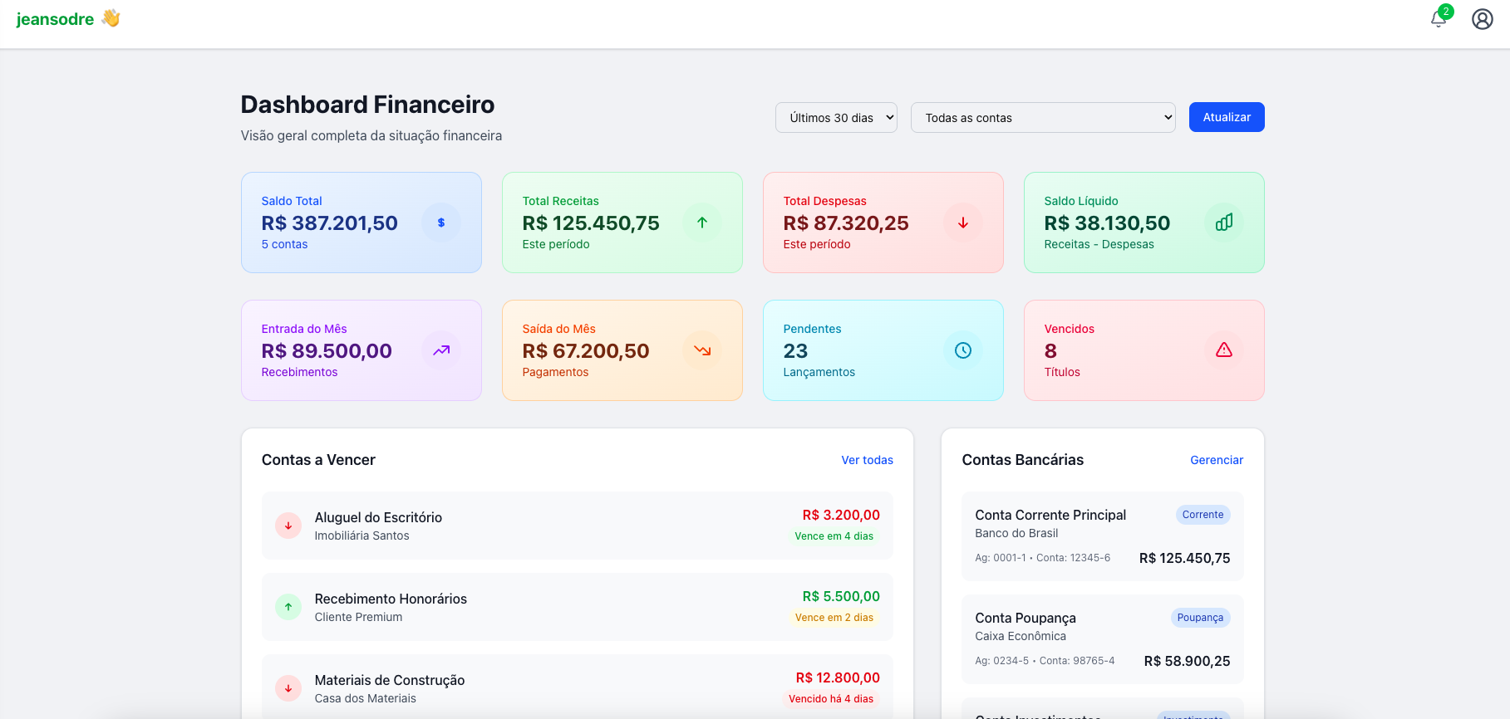Click the trending-down icon in Saída do Mês

coord(701,350)
